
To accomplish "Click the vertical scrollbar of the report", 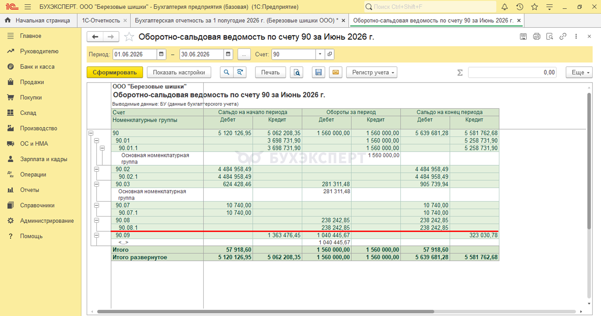I will pos(589,161).
